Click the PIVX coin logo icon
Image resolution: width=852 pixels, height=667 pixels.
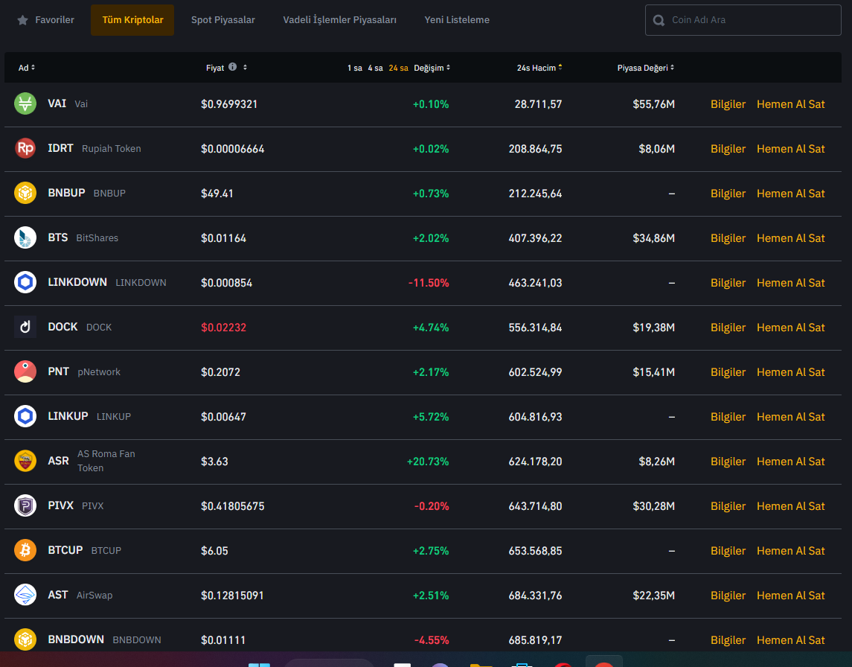pyautogui.click(x=25, y=506)
